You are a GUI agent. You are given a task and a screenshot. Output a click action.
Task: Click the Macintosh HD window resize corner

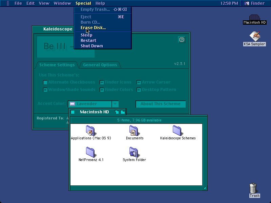(205, 188)
